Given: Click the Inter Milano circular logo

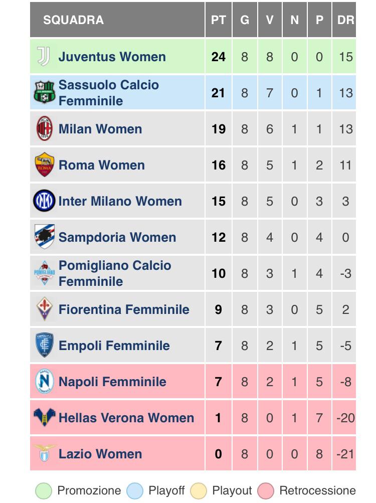Looking at the screenshot, I should pyautogui.click(x=44, y=201).
